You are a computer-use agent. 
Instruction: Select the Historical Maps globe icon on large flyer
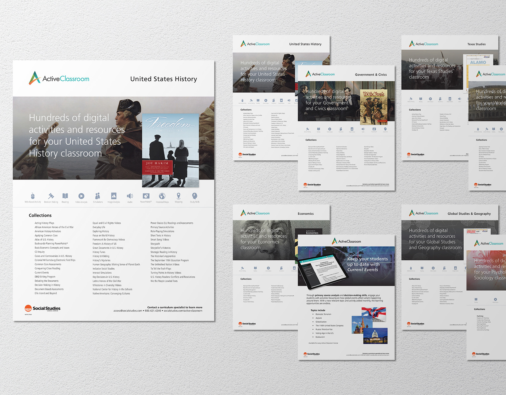coord(162,196)
